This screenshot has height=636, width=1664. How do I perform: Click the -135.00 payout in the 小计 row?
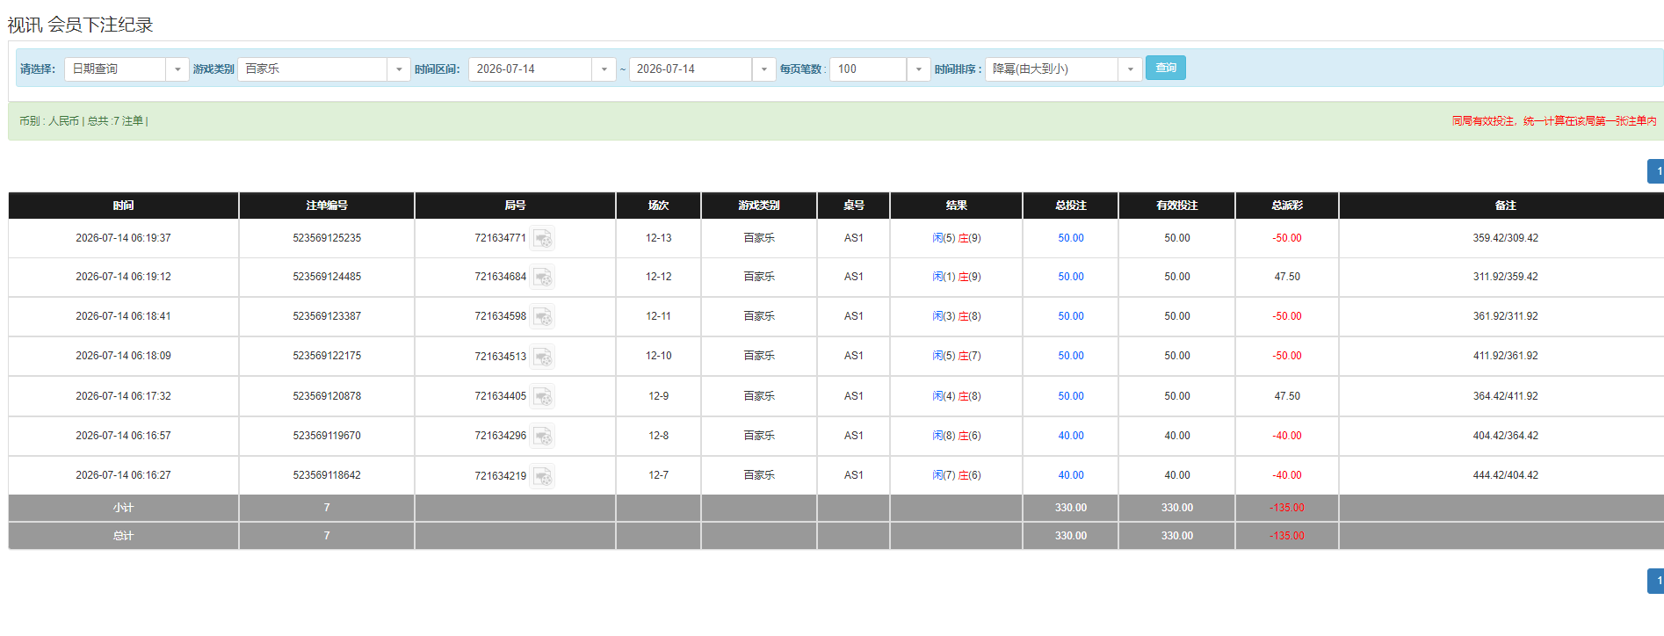[1286, 508]
